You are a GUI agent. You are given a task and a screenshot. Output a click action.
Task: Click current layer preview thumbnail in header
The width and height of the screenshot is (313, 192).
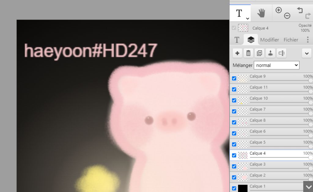pyautogui.click(x=243, y=28)
